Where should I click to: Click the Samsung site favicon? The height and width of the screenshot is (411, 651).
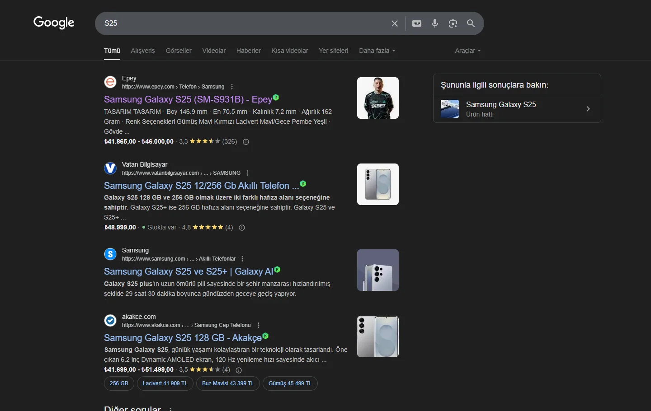[110, 254]
